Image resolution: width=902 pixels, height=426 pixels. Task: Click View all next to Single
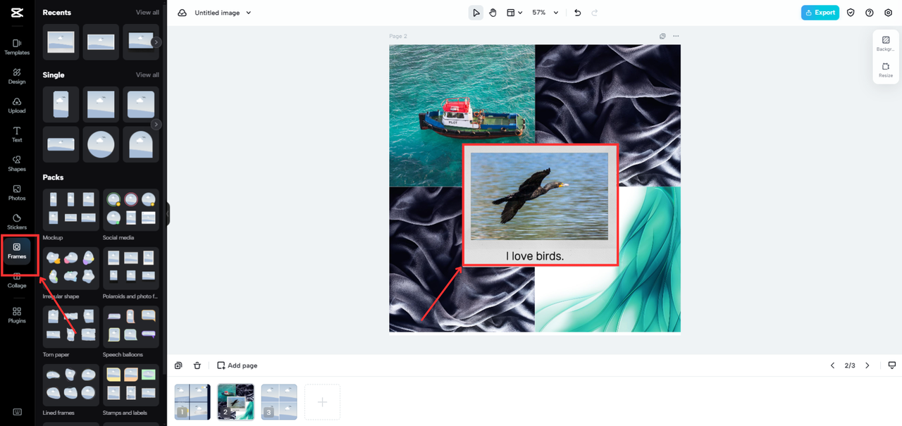pos(147,75)
